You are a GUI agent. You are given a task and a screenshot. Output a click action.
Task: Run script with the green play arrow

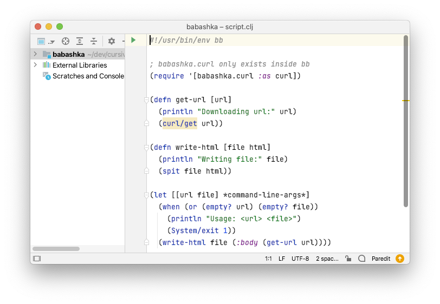(x=133, y=41)
